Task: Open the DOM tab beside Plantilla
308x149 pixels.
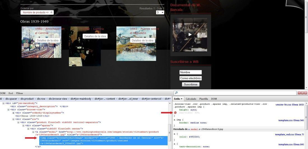Action: pyautogui.click(x=214, y=99)
